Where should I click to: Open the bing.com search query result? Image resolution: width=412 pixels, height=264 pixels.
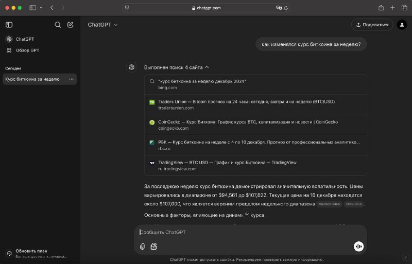[x=255, y=84]
